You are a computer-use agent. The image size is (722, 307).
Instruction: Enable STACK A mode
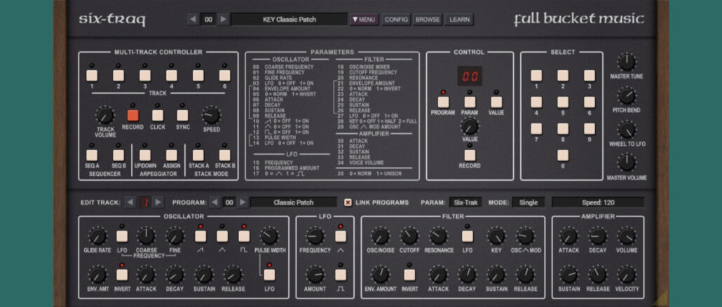tap(198, 155)
